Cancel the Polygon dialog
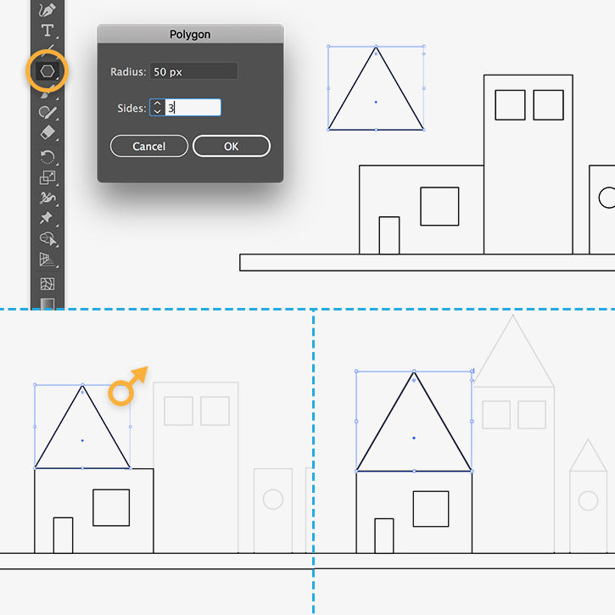615x615 pixels. click(149, 146)
